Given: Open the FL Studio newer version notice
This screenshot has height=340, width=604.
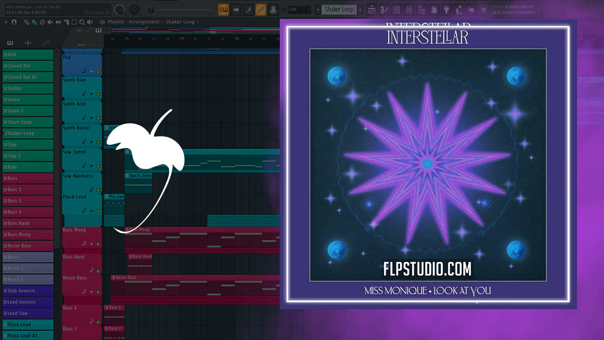Looking at the screenshot, I should pos(514,9).
